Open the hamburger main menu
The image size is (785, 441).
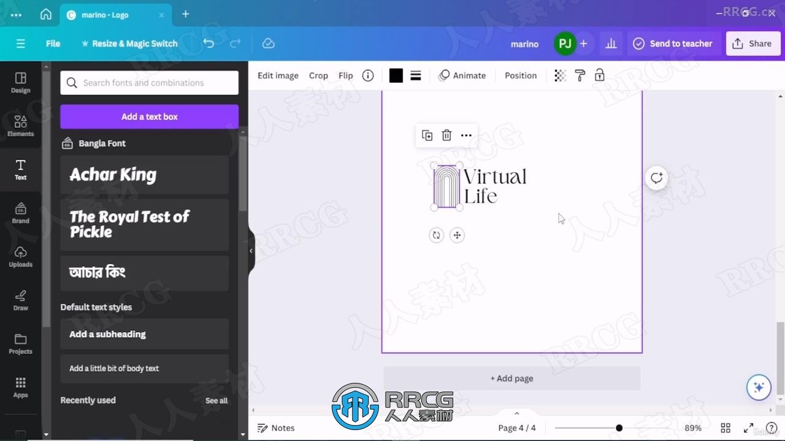pos(20,43)
